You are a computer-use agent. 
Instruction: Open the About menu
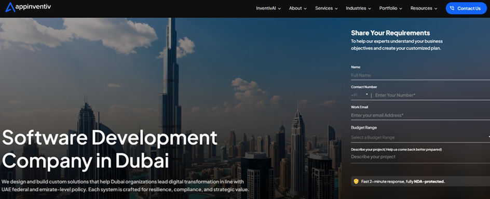297,8
